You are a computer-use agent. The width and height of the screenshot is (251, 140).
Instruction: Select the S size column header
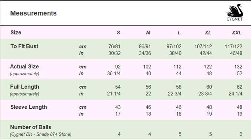118,33
